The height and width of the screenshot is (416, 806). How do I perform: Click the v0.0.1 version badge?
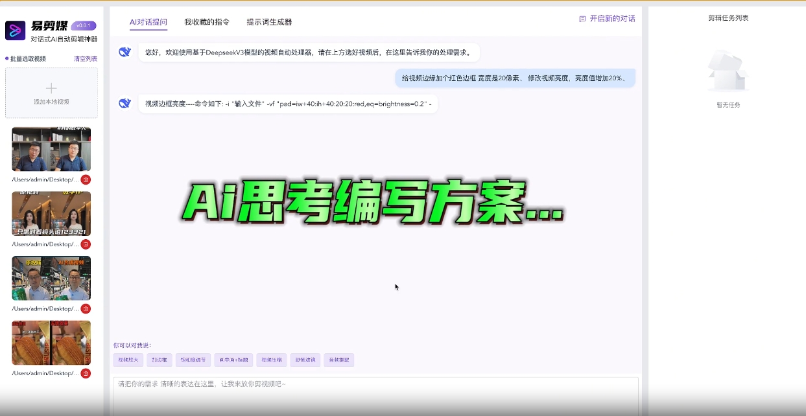[x=84, y=26]
